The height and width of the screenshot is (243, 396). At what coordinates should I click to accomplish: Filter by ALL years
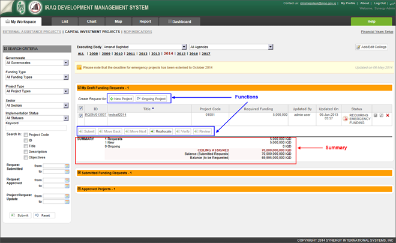tap(81, 53)
